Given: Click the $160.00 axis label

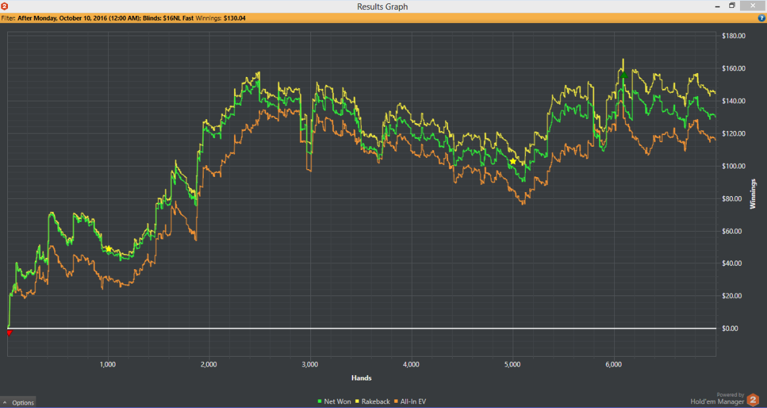Looking at the screenshot, I should 733,68.
